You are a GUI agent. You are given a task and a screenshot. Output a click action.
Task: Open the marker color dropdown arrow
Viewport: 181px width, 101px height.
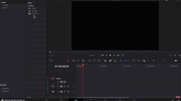click(128, 61)
